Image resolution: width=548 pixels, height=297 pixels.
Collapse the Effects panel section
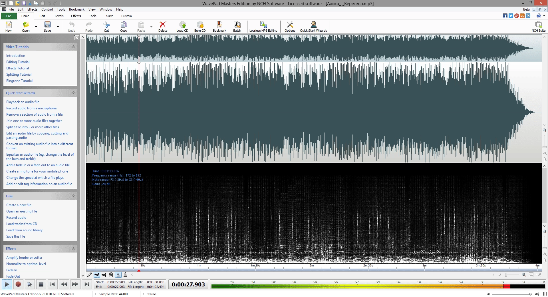pyautogui.click(x=73, y=248)
